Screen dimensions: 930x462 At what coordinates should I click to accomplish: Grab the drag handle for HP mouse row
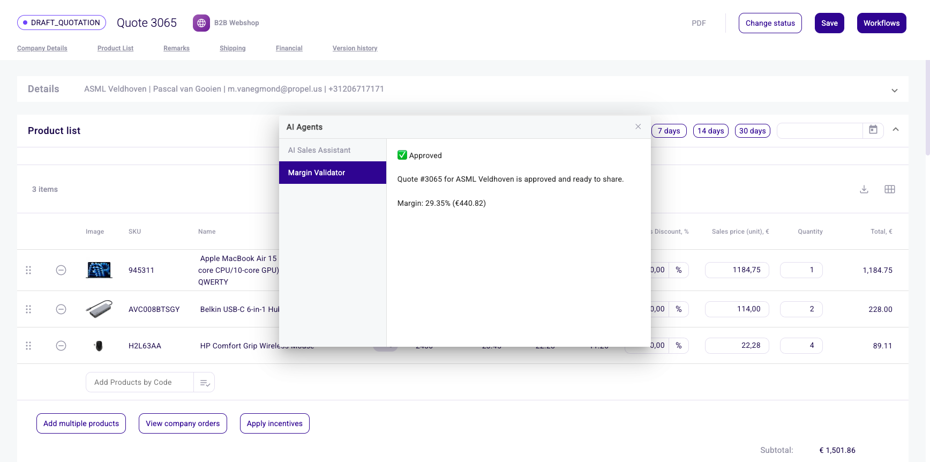(28, 346)
